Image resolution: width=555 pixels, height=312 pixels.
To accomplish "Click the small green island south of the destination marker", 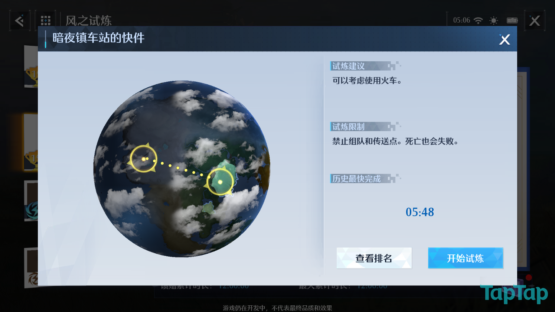I will (209, 208).
